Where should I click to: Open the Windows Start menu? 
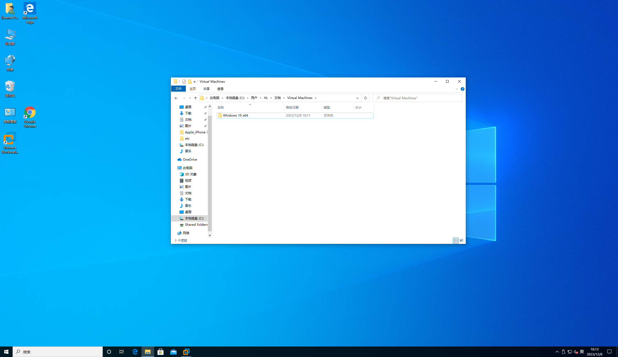[6, 352]
